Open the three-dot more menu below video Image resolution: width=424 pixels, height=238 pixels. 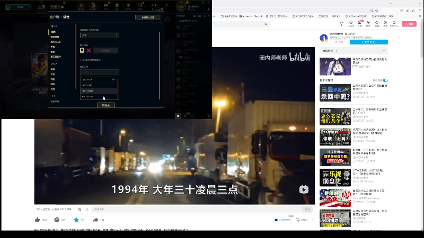(313, 220)
